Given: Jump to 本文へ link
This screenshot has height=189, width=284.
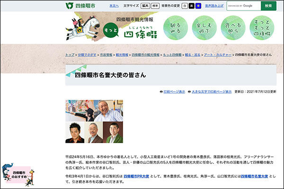Looking at the screenshot, I should [x=114, y=6].
